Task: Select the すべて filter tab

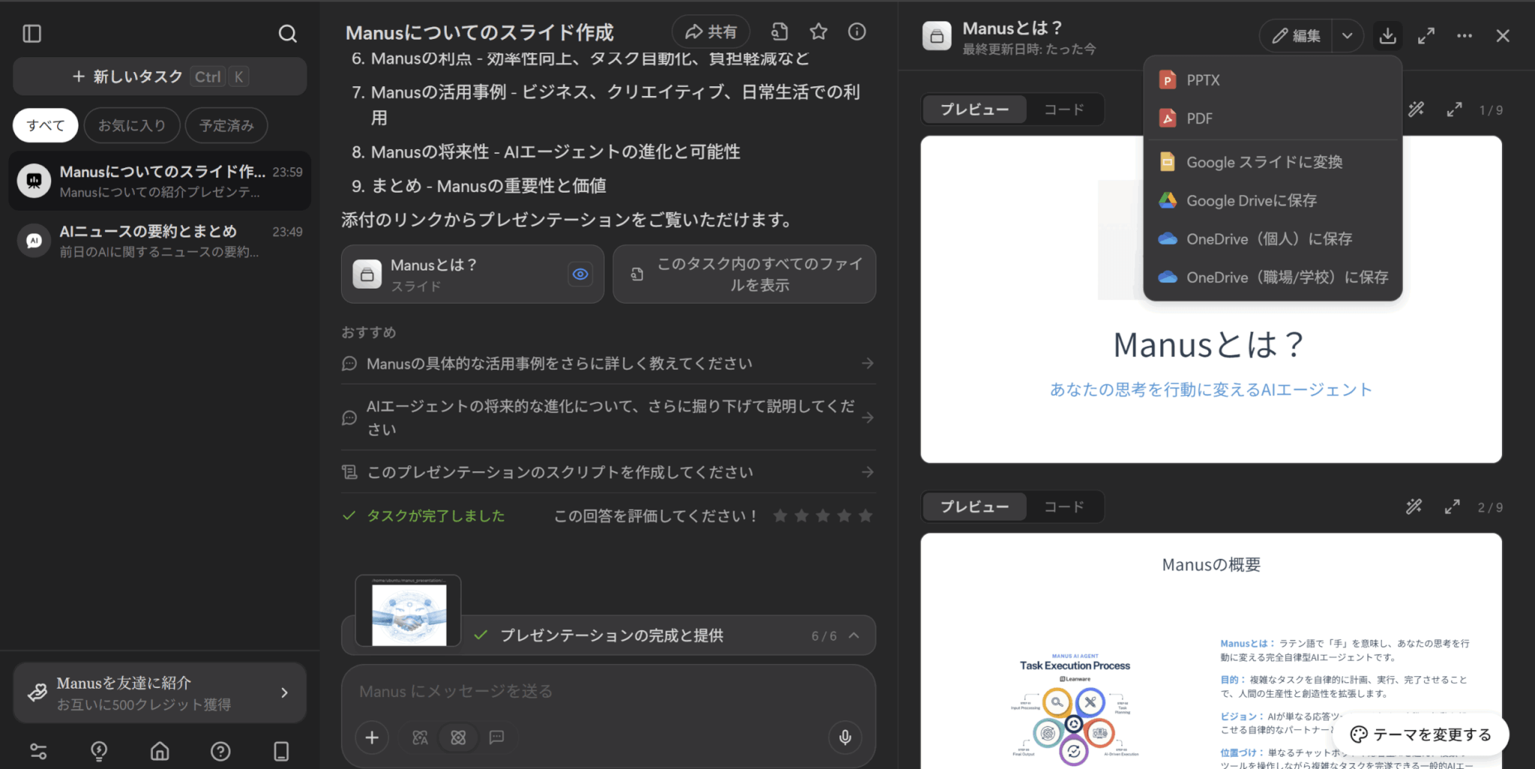Action: 45,125
